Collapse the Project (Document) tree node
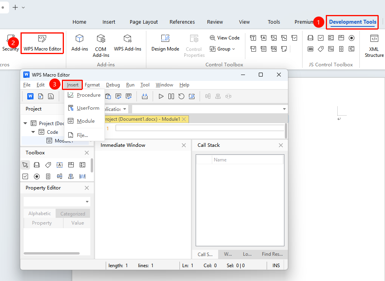This screenshot has height=281, width=385. pos(25,123)
